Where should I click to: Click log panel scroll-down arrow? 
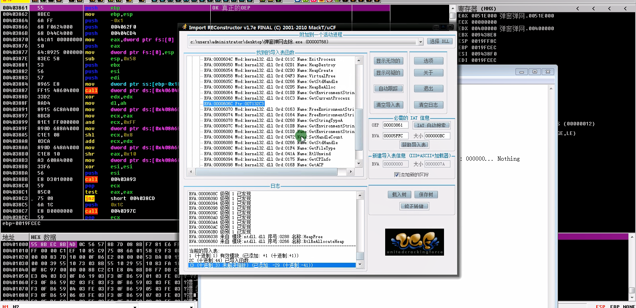360,264
